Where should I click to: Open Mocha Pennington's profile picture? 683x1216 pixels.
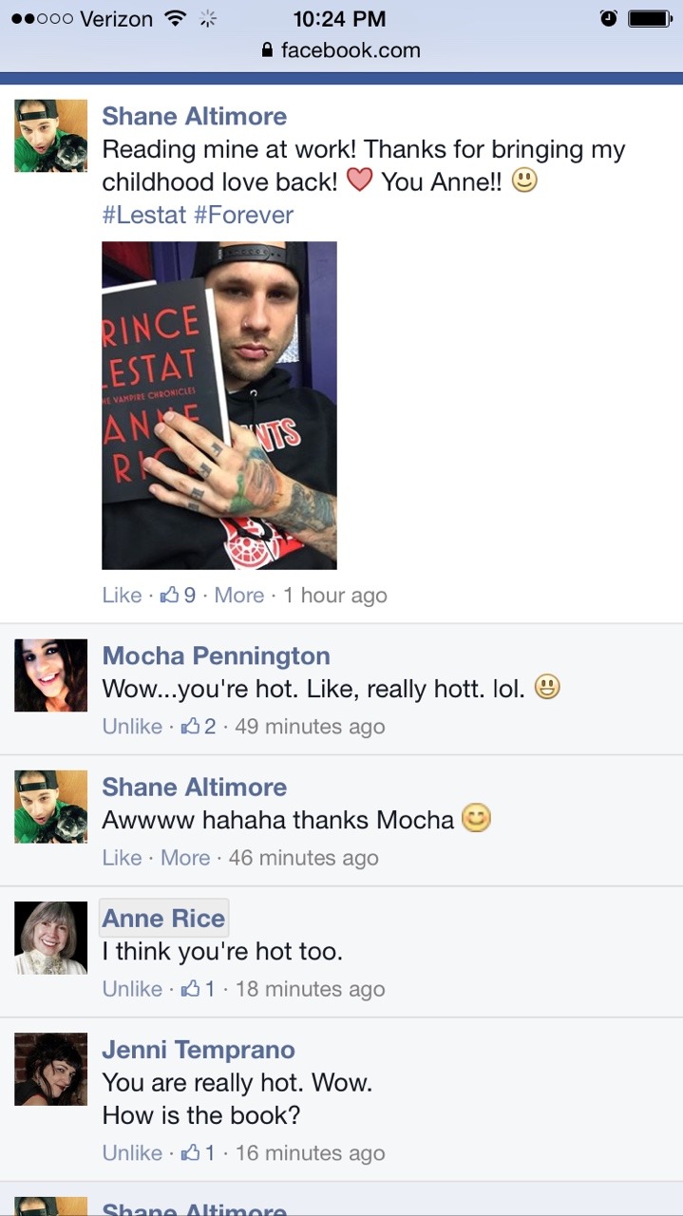pos(51,675)
